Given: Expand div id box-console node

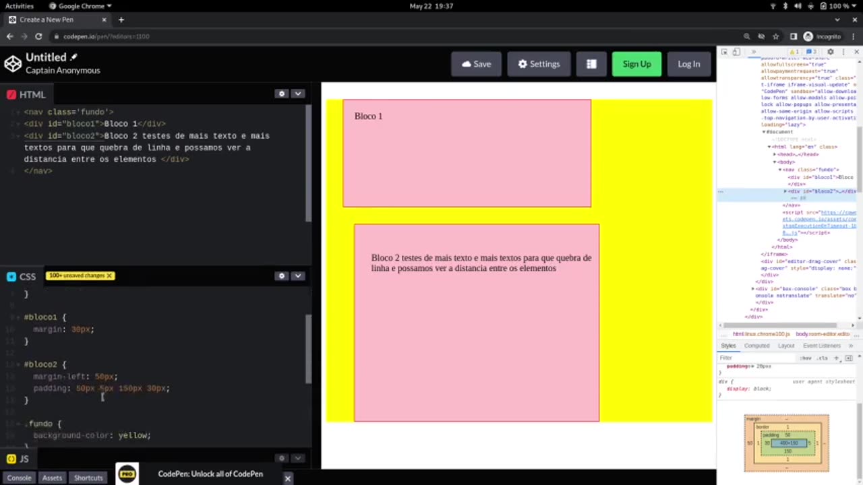Looking at the screenshot, I should coord(753,288).
